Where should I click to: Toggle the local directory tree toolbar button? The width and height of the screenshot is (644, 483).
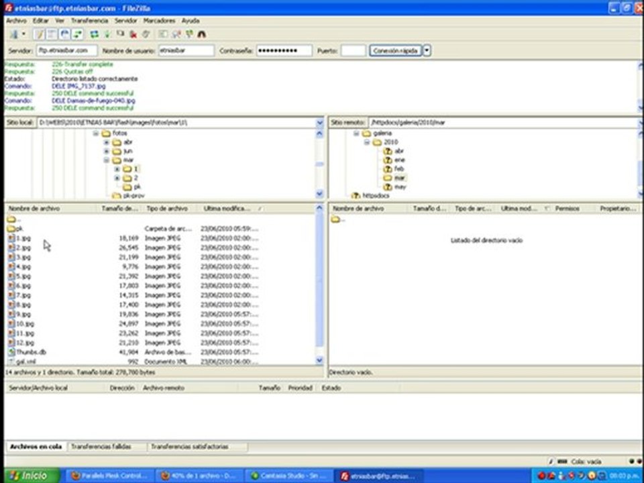(x=52, y=34)
